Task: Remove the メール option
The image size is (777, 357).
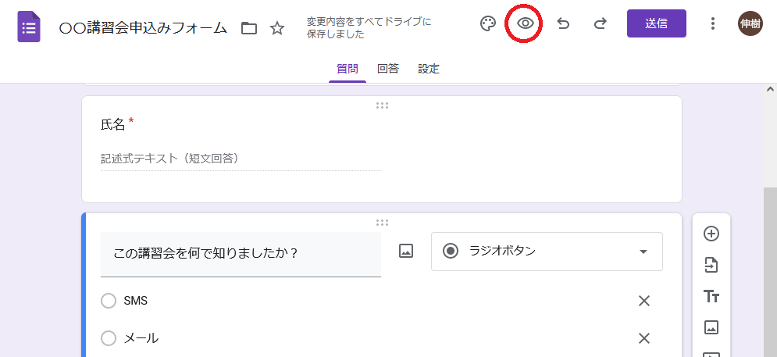Action: point(643,339)
